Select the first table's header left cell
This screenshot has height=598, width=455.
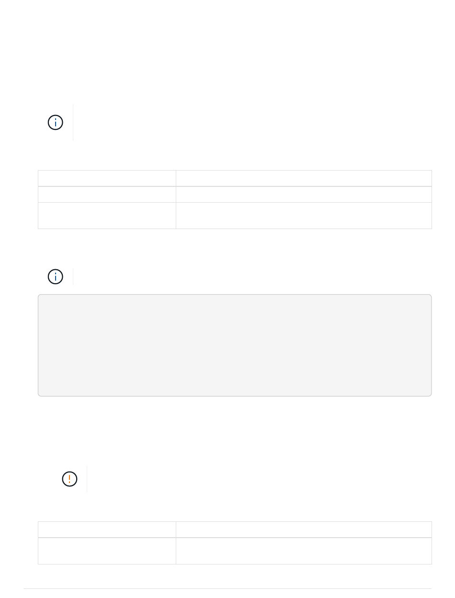click(x=107, y=178)
